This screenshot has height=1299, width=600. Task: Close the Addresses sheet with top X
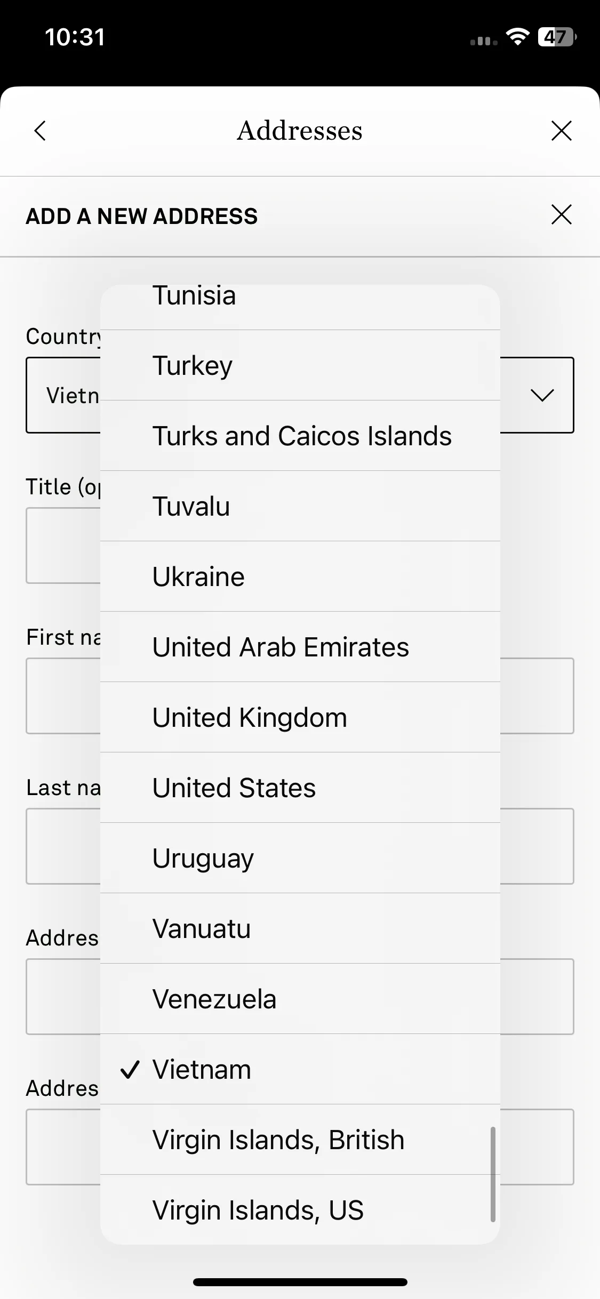click(x=561, y=131)
